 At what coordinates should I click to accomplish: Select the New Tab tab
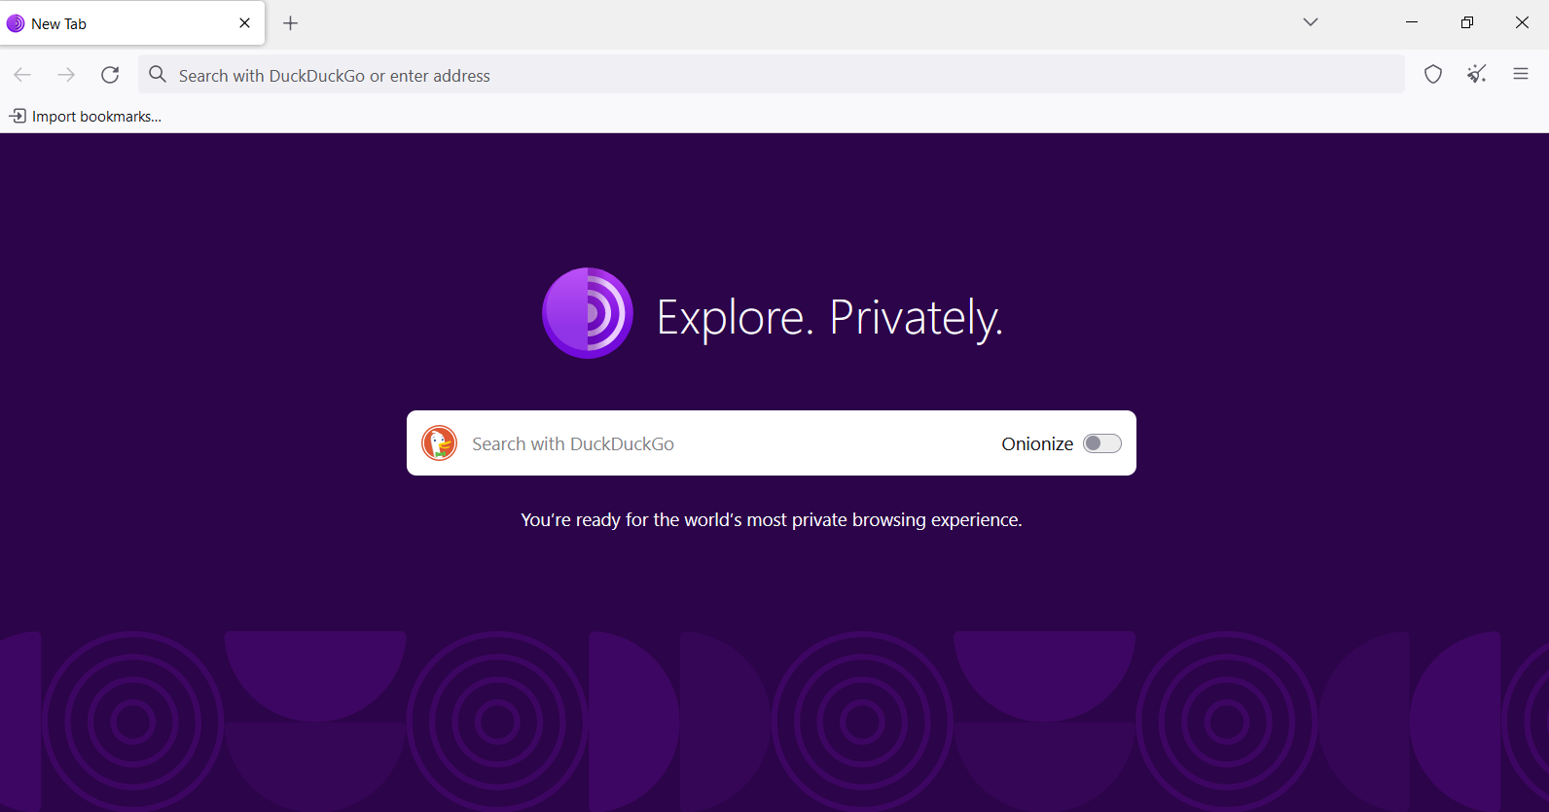(132, 23)
